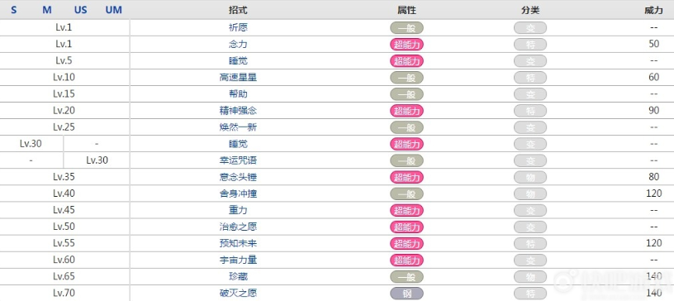Click the 舍身冲撞 move name

238,193
